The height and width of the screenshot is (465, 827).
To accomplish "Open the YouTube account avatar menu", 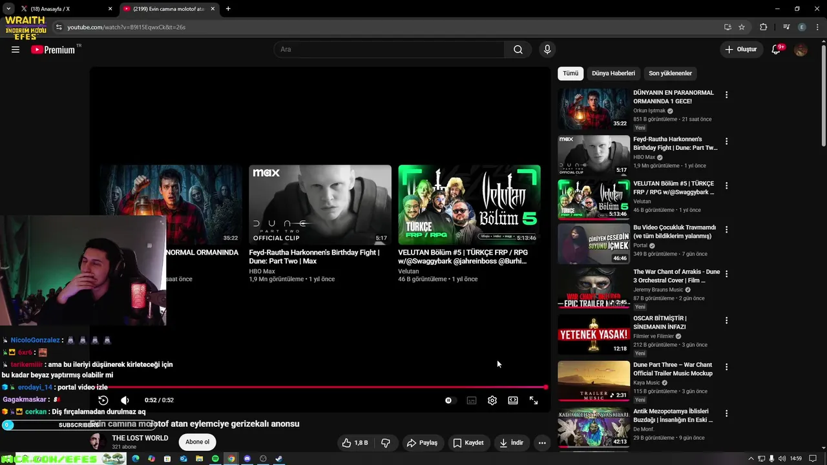I will tap(801, 49).
